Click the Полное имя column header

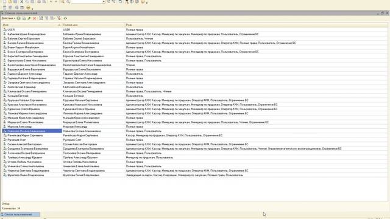tap(93, 25)
